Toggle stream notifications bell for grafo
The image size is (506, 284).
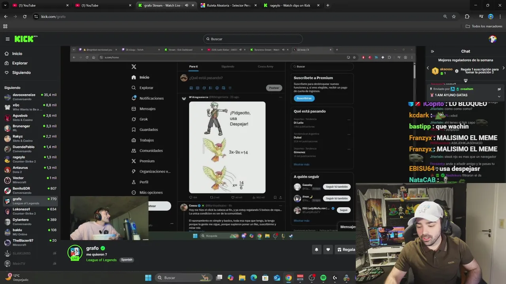coord(316,249)
